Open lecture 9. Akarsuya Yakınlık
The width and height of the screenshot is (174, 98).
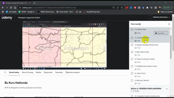coord(142,81)
